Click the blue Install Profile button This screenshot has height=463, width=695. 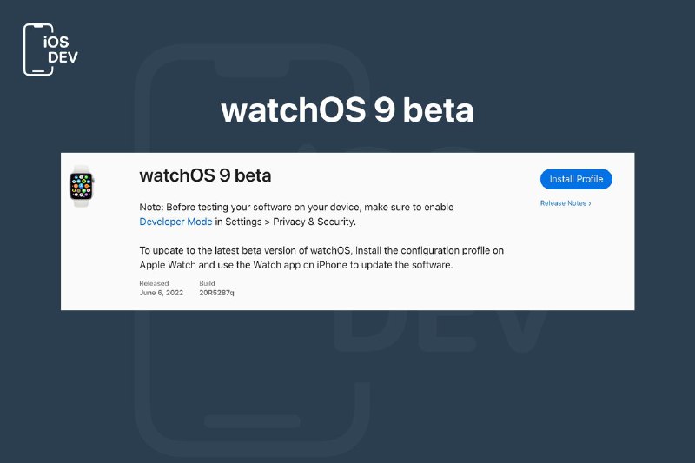click(x=576, y=179)
